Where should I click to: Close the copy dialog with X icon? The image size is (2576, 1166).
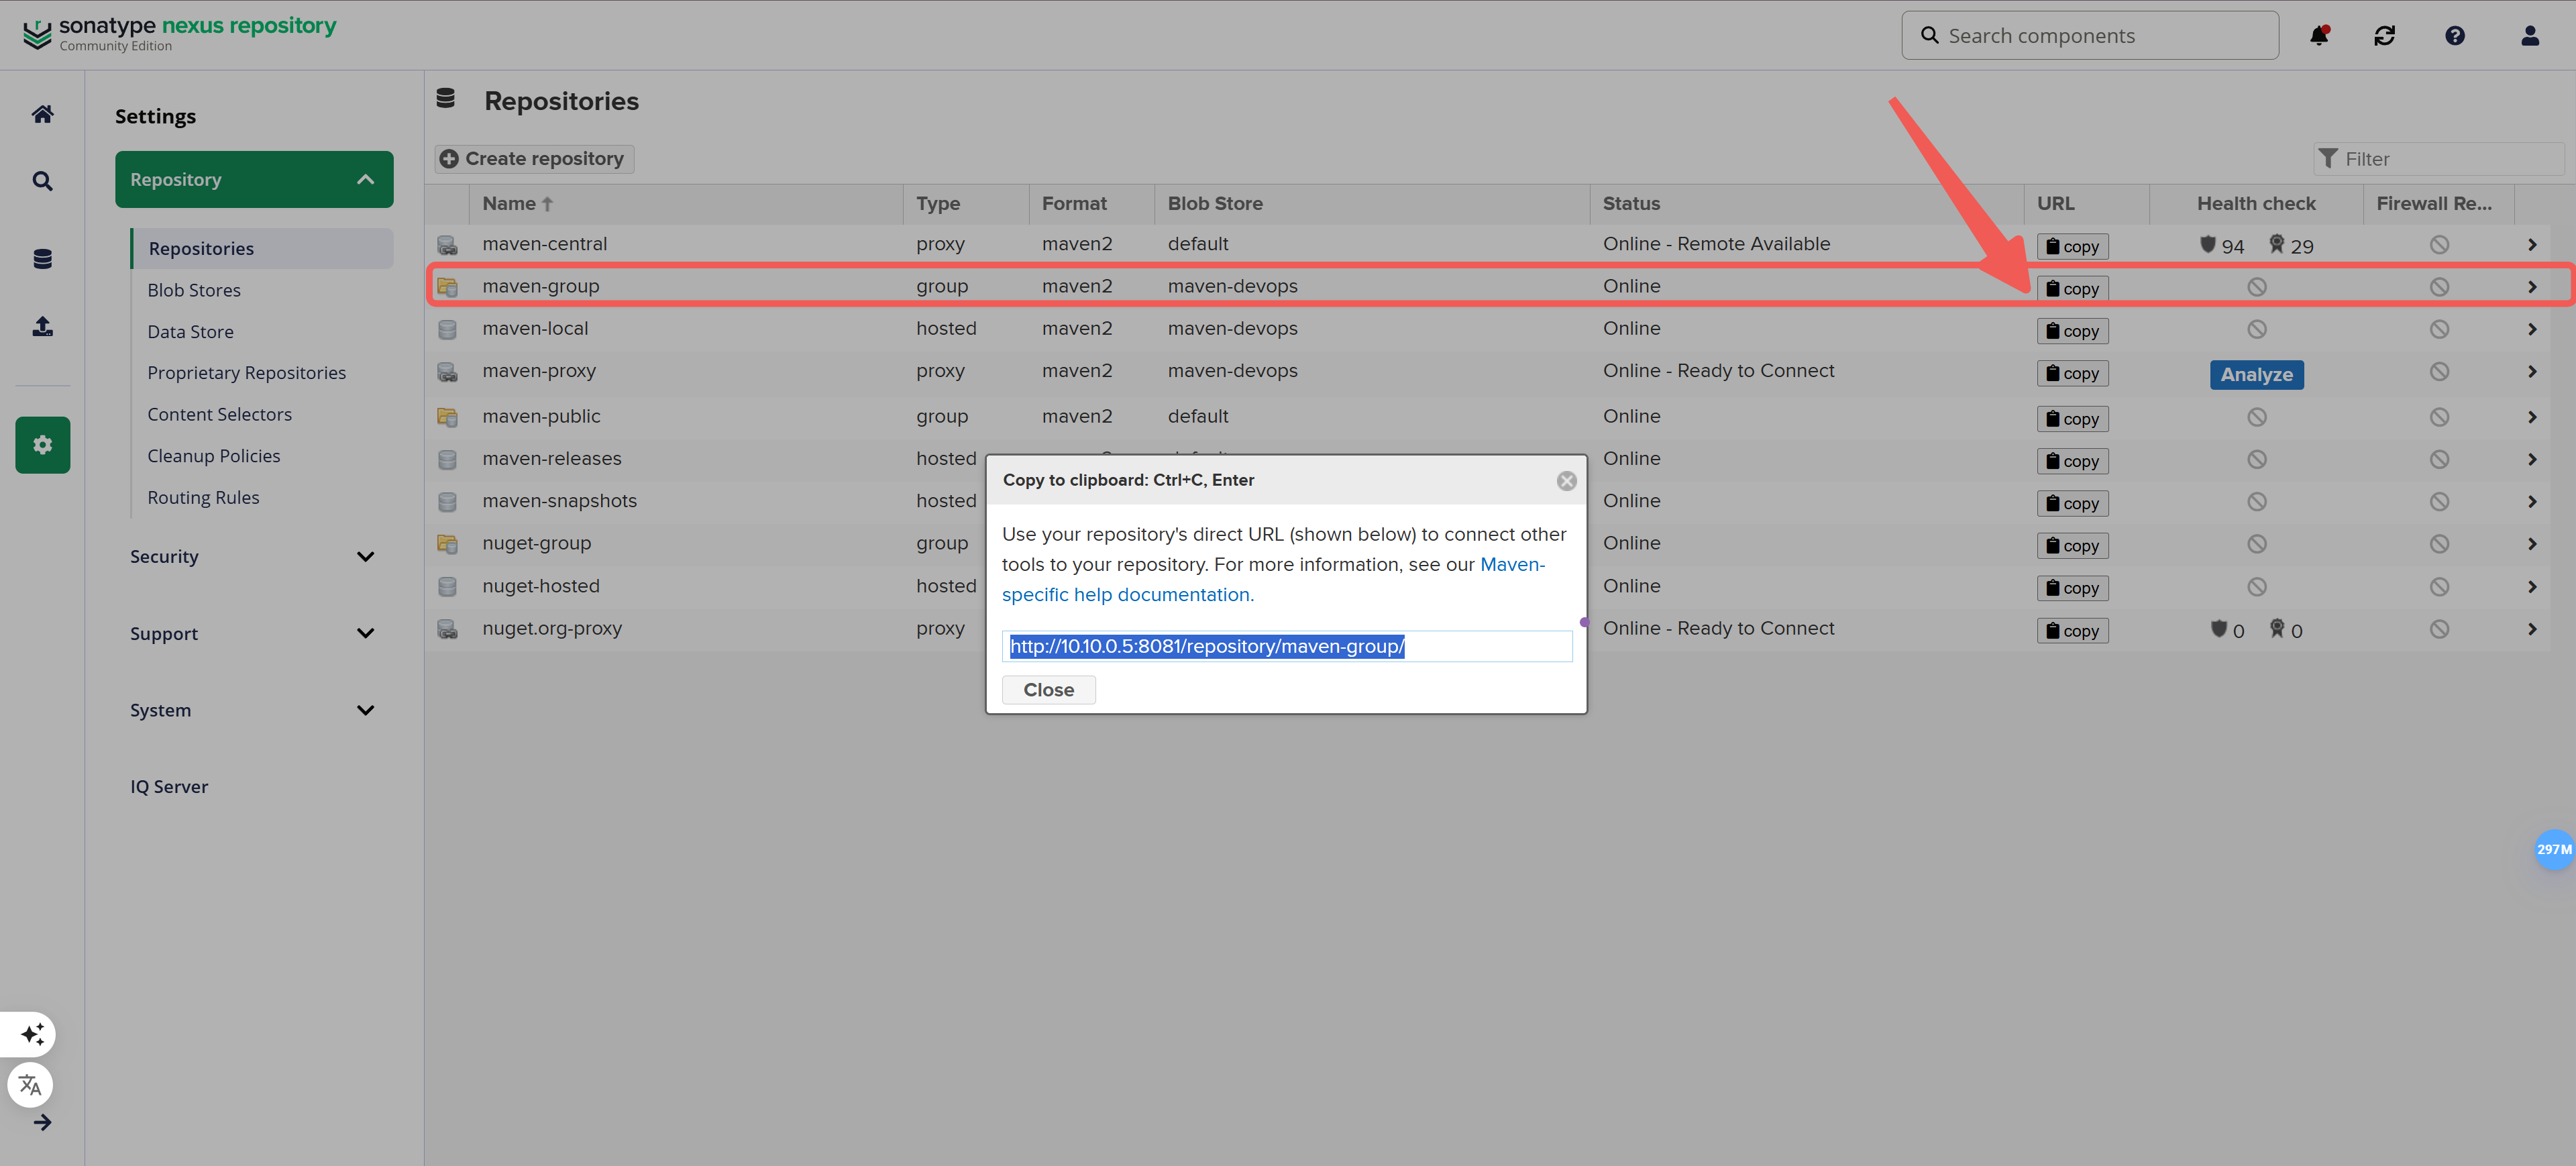pos(1566,481)
